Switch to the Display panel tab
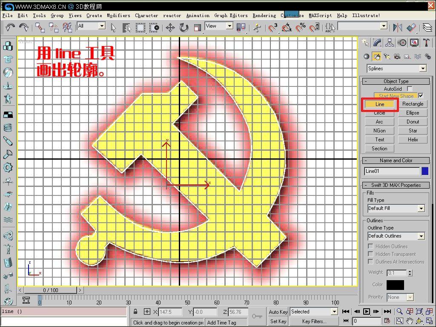 tap(414, 43)
